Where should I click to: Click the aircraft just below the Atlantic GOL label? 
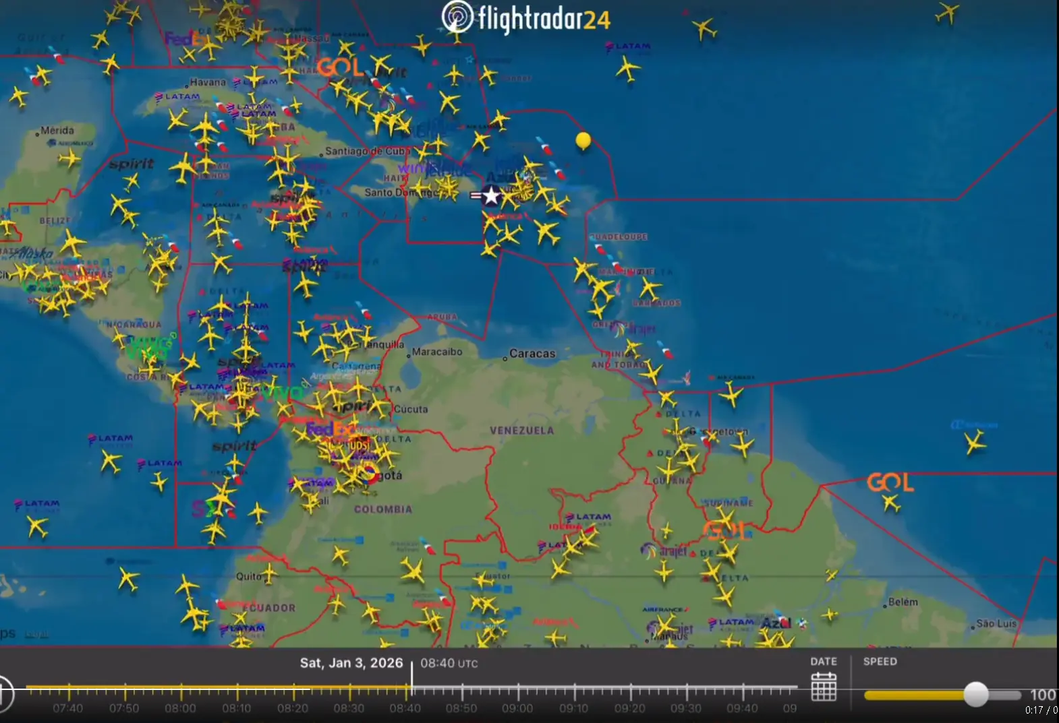click(x=891, y=503)
